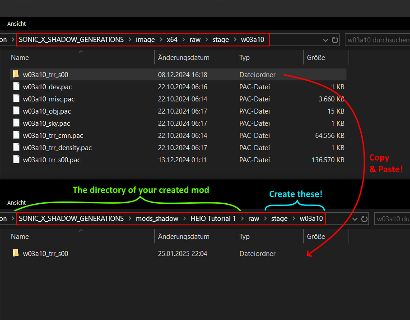The width and height of the screenshot is (410, 320).
Task: Expand chevron after x64 breadcrumb
Action: (184, 40)
